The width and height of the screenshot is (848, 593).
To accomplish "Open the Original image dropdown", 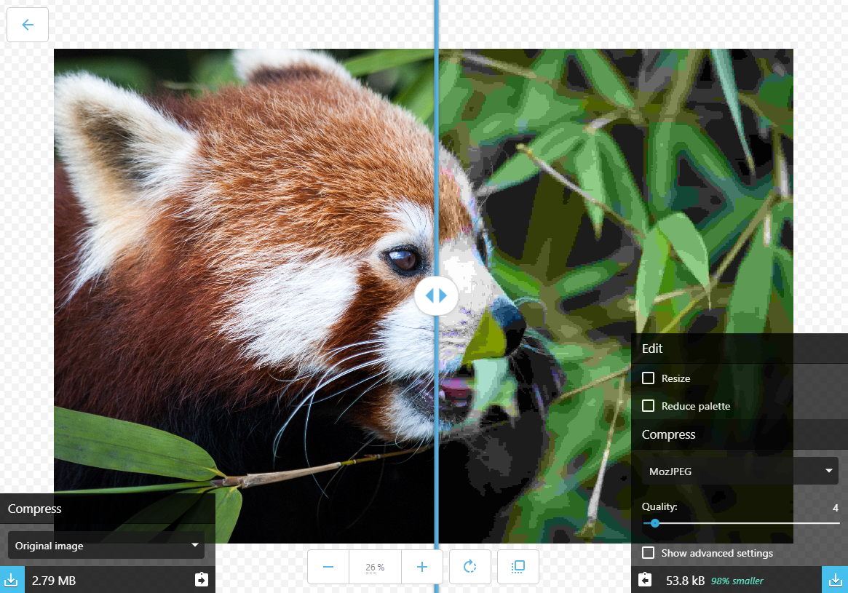I will 106,546.
